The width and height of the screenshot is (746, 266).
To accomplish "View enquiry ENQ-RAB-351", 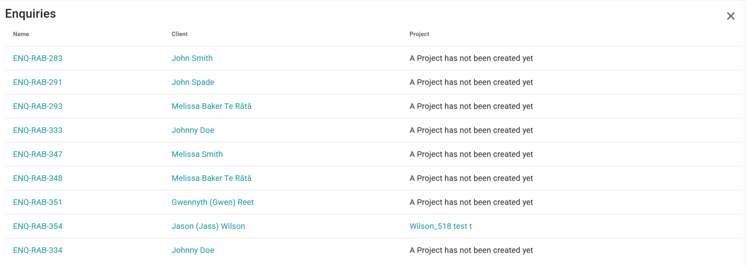I will (x=38, y=202).
